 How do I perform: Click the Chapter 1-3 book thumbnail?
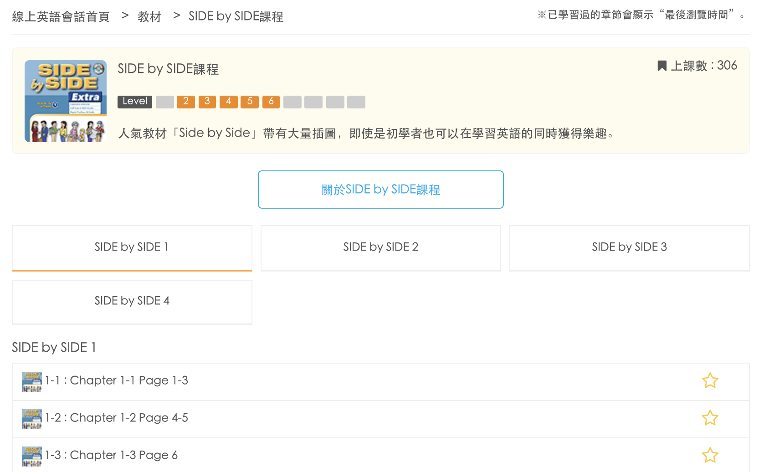coord(32,456)
